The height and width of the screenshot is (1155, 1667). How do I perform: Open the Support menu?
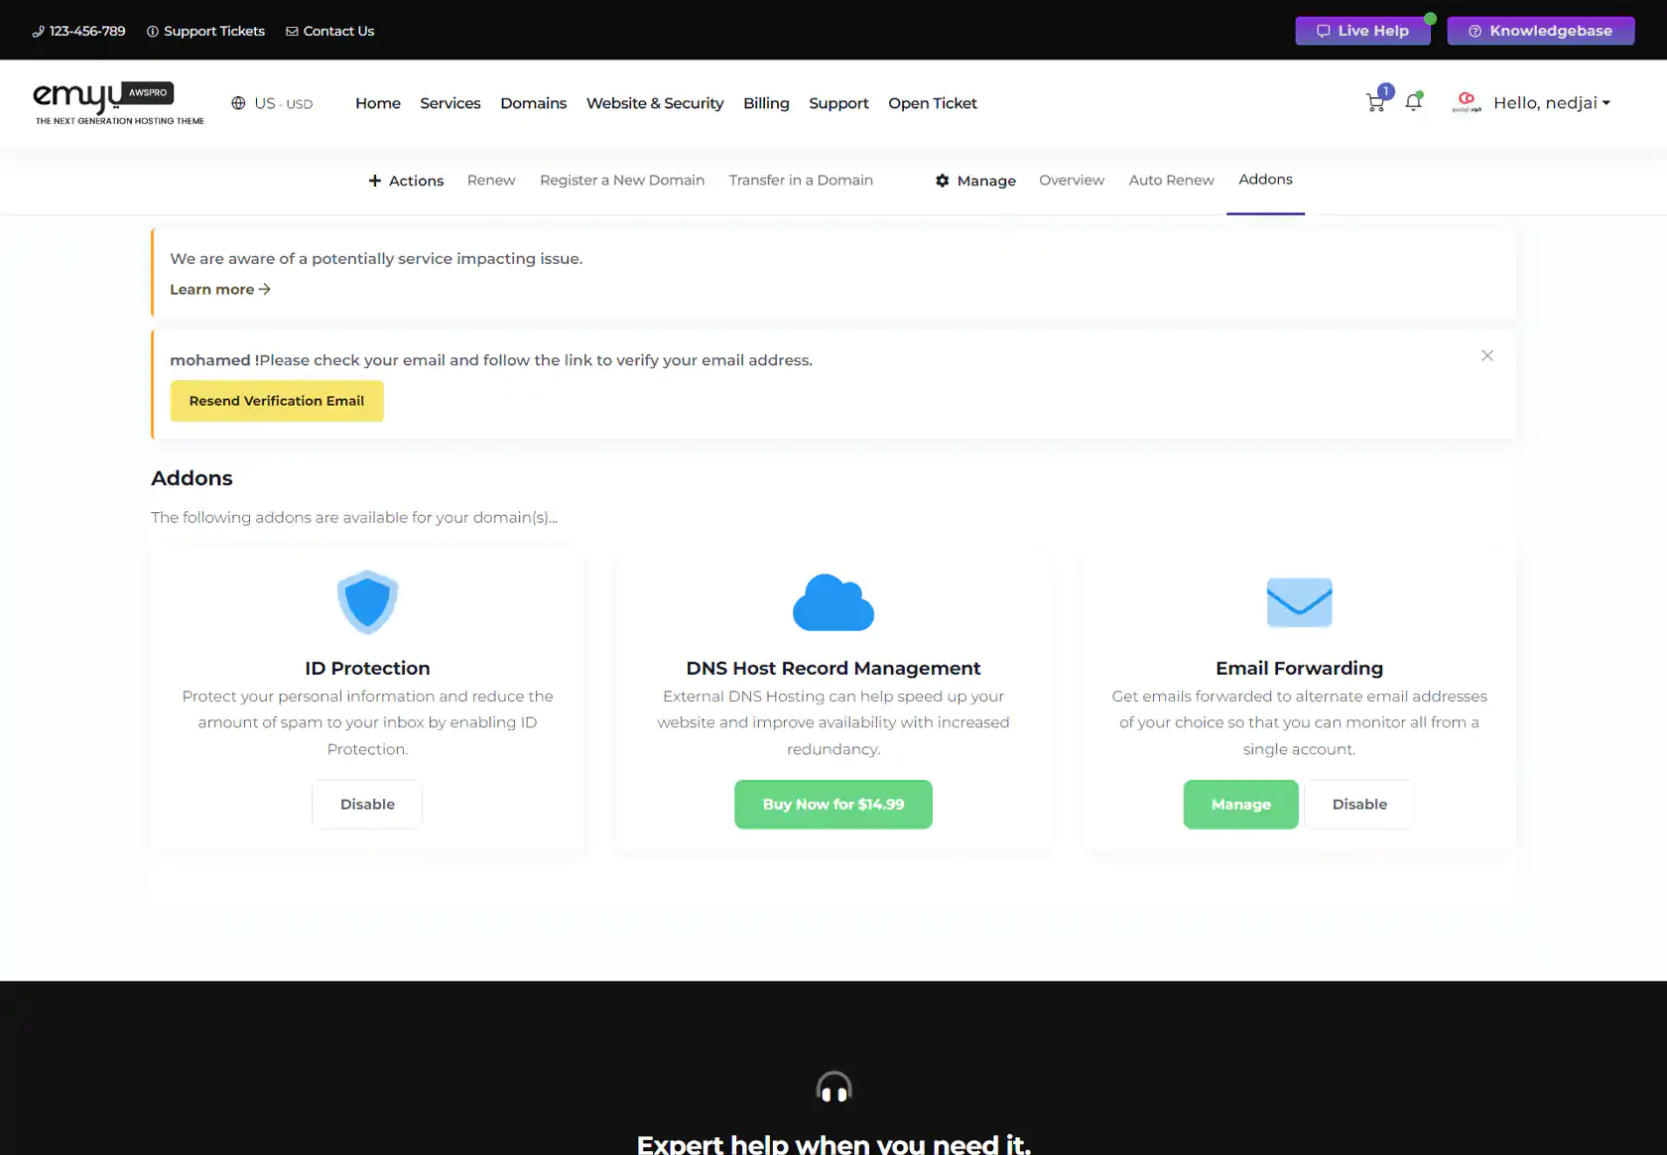[838, 103]
